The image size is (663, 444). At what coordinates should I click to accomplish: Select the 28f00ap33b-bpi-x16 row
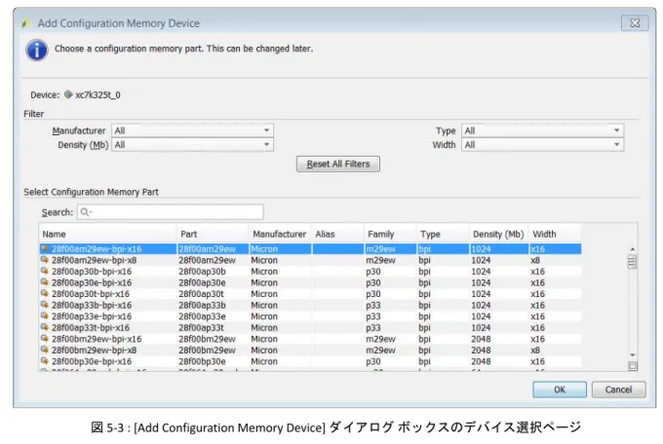click(310, 305)
